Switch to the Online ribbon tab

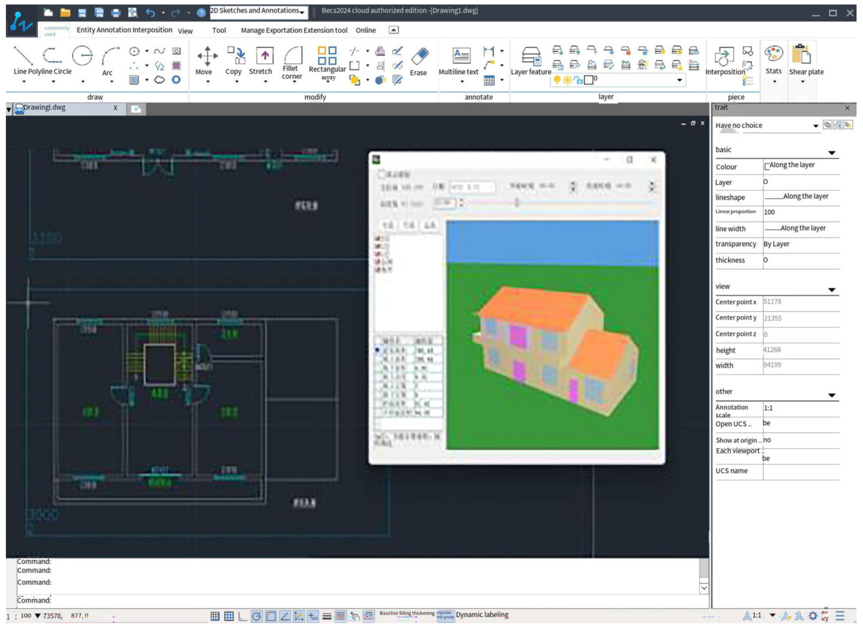(x=365, y=30)
